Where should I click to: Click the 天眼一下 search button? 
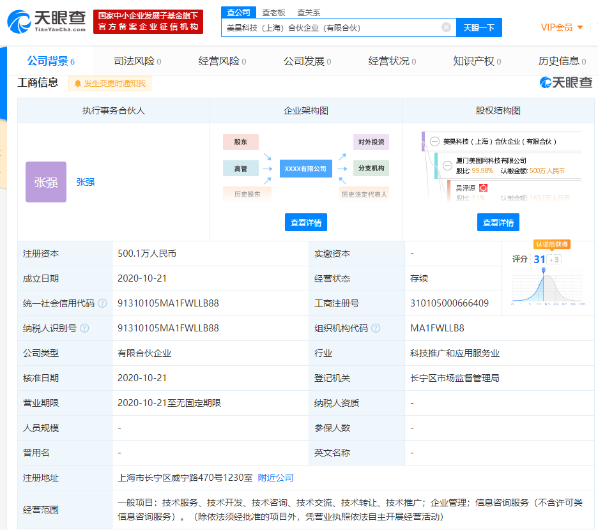coord(479,27)
